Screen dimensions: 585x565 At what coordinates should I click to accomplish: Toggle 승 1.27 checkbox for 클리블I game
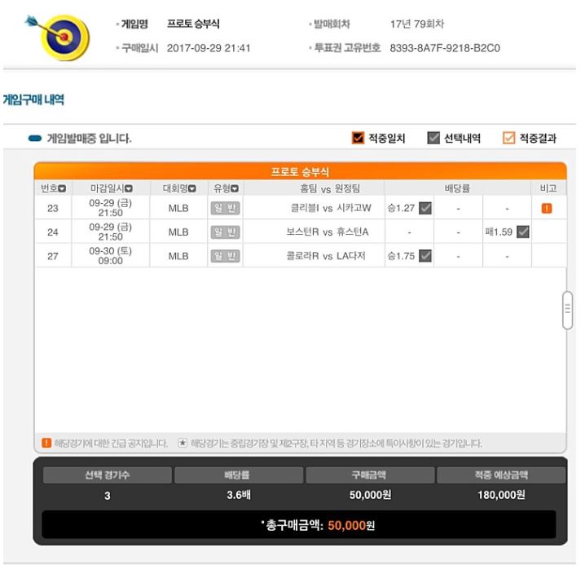click(425, 208)
